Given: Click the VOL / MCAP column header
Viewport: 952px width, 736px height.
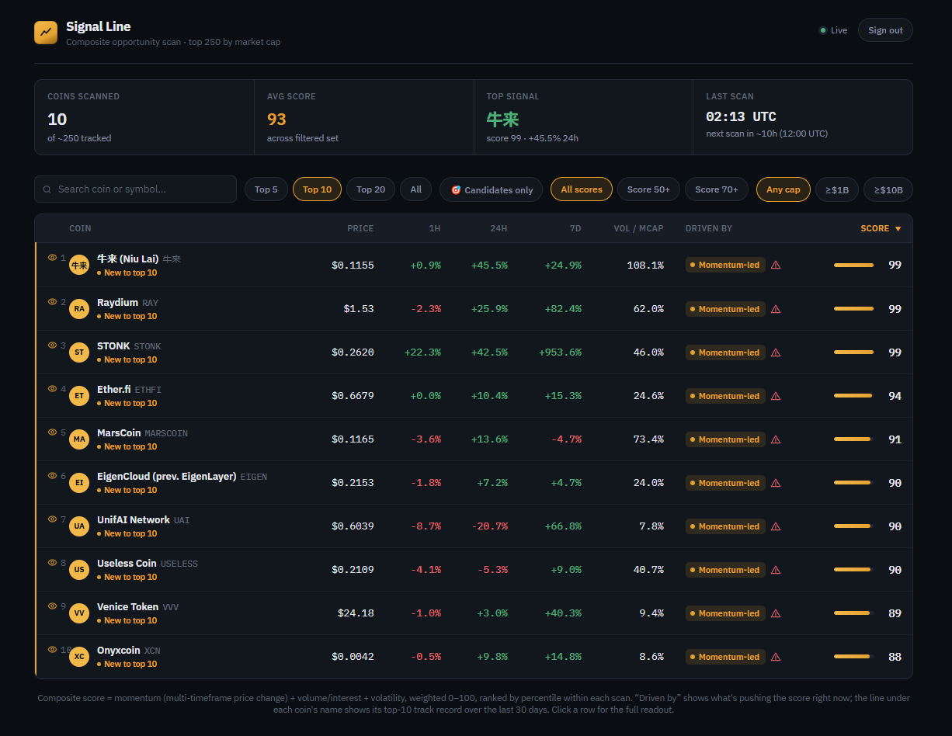Looking at the screenshot, I should pos(638,228).
